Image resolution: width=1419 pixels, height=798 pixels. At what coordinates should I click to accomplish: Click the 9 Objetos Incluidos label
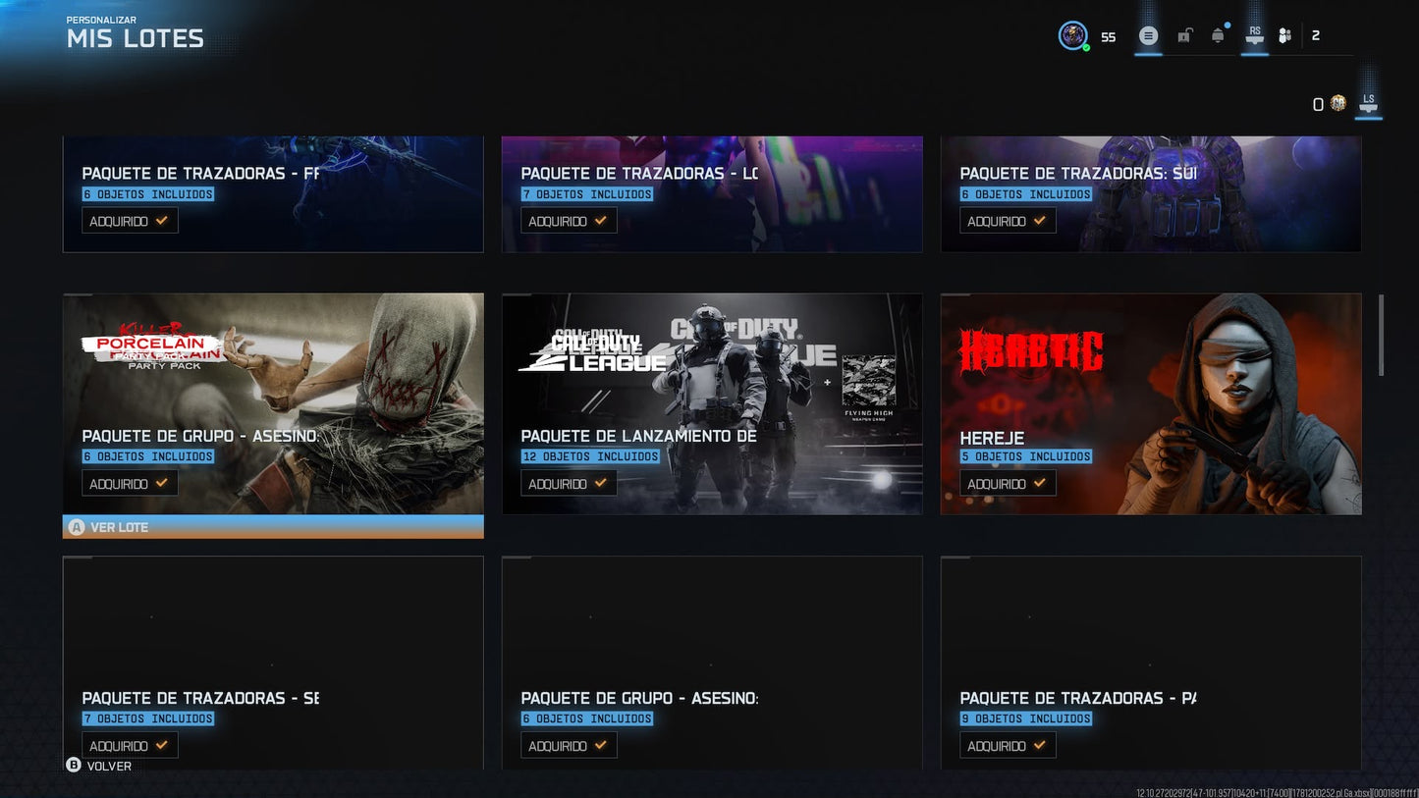click(x=1026, y=718)
